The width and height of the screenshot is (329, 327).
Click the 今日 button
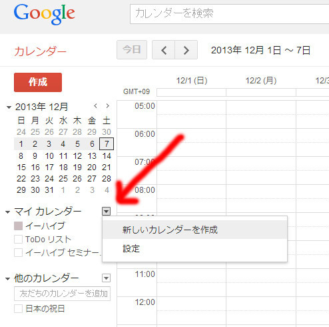click(x=132, y=50)
